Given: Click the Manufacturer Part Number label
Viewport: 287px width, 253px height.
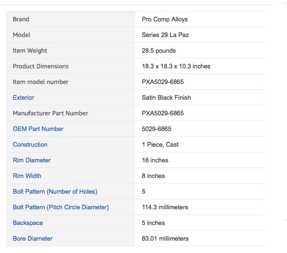Looking at the screenshot, I should 50,113.
